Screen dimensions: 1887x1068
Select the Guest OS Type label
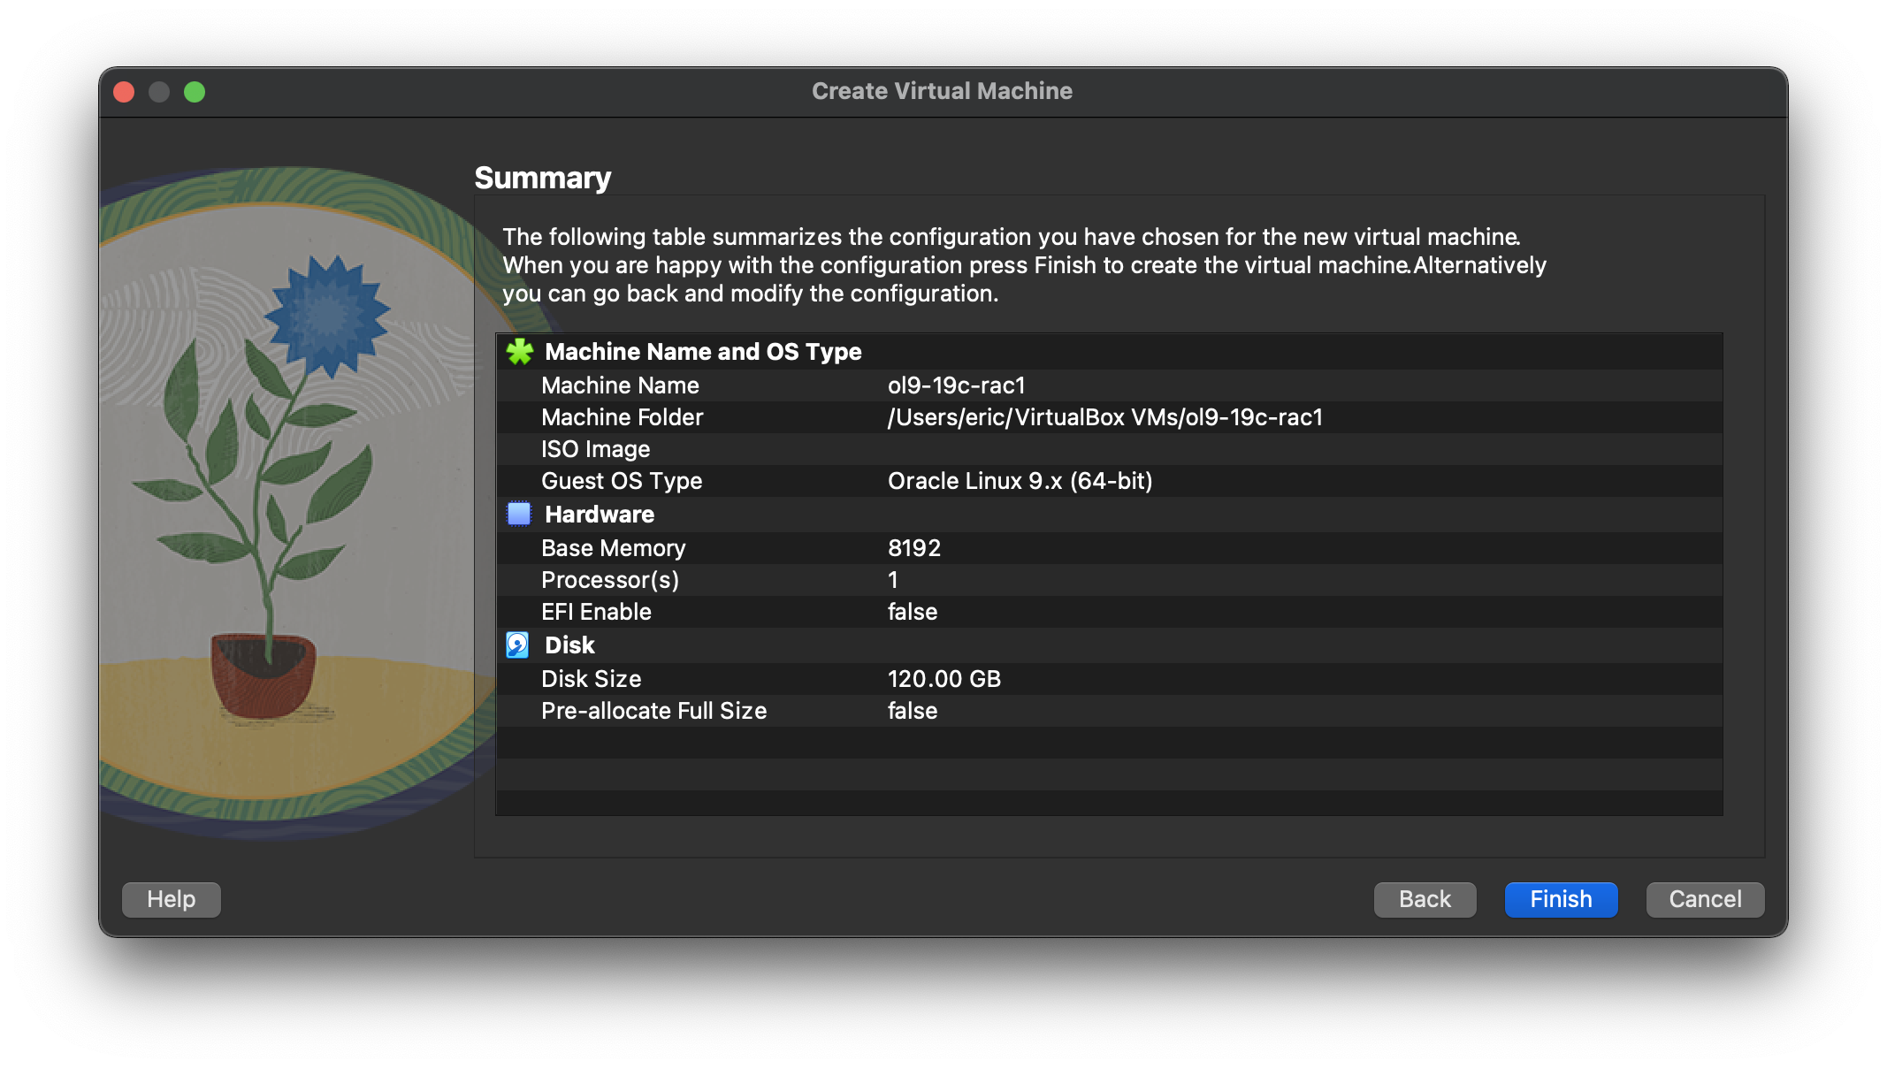pos(622,481)
